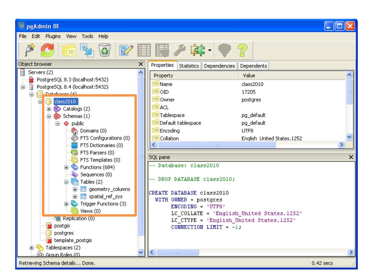Click the FTS Parsers (0) icon

coord(74,153)
